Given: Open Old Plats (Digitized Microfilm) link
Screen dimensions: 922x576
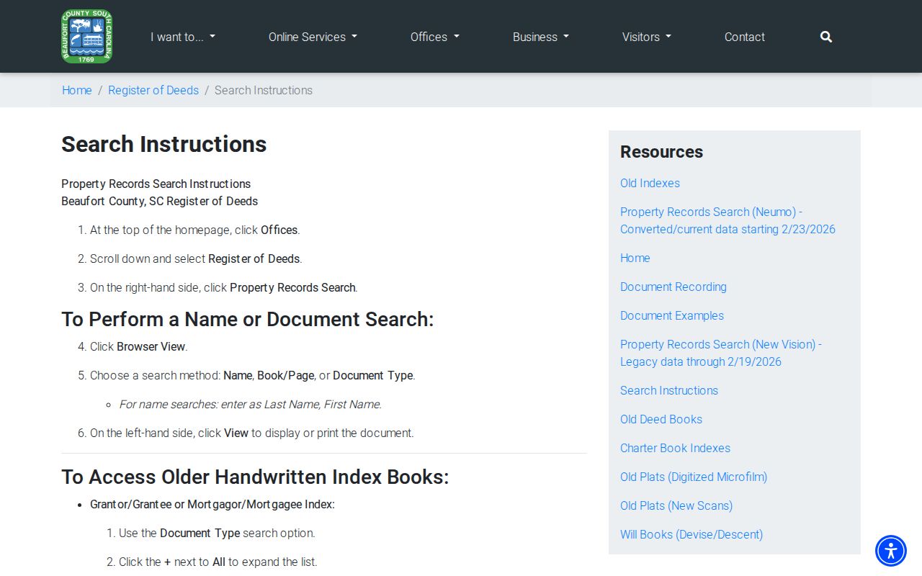Looking at the screenshot, I should tap(694, 477).
